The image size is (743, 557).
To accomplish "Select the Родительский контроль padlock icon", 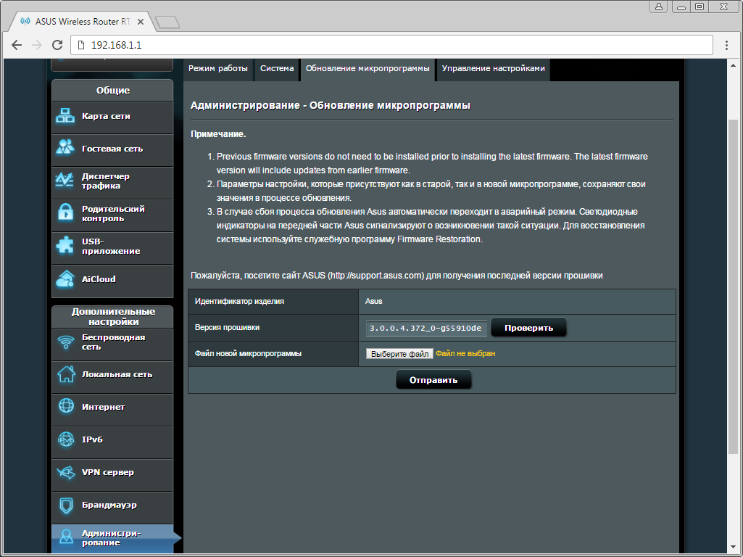I will [x=65, y=213].
